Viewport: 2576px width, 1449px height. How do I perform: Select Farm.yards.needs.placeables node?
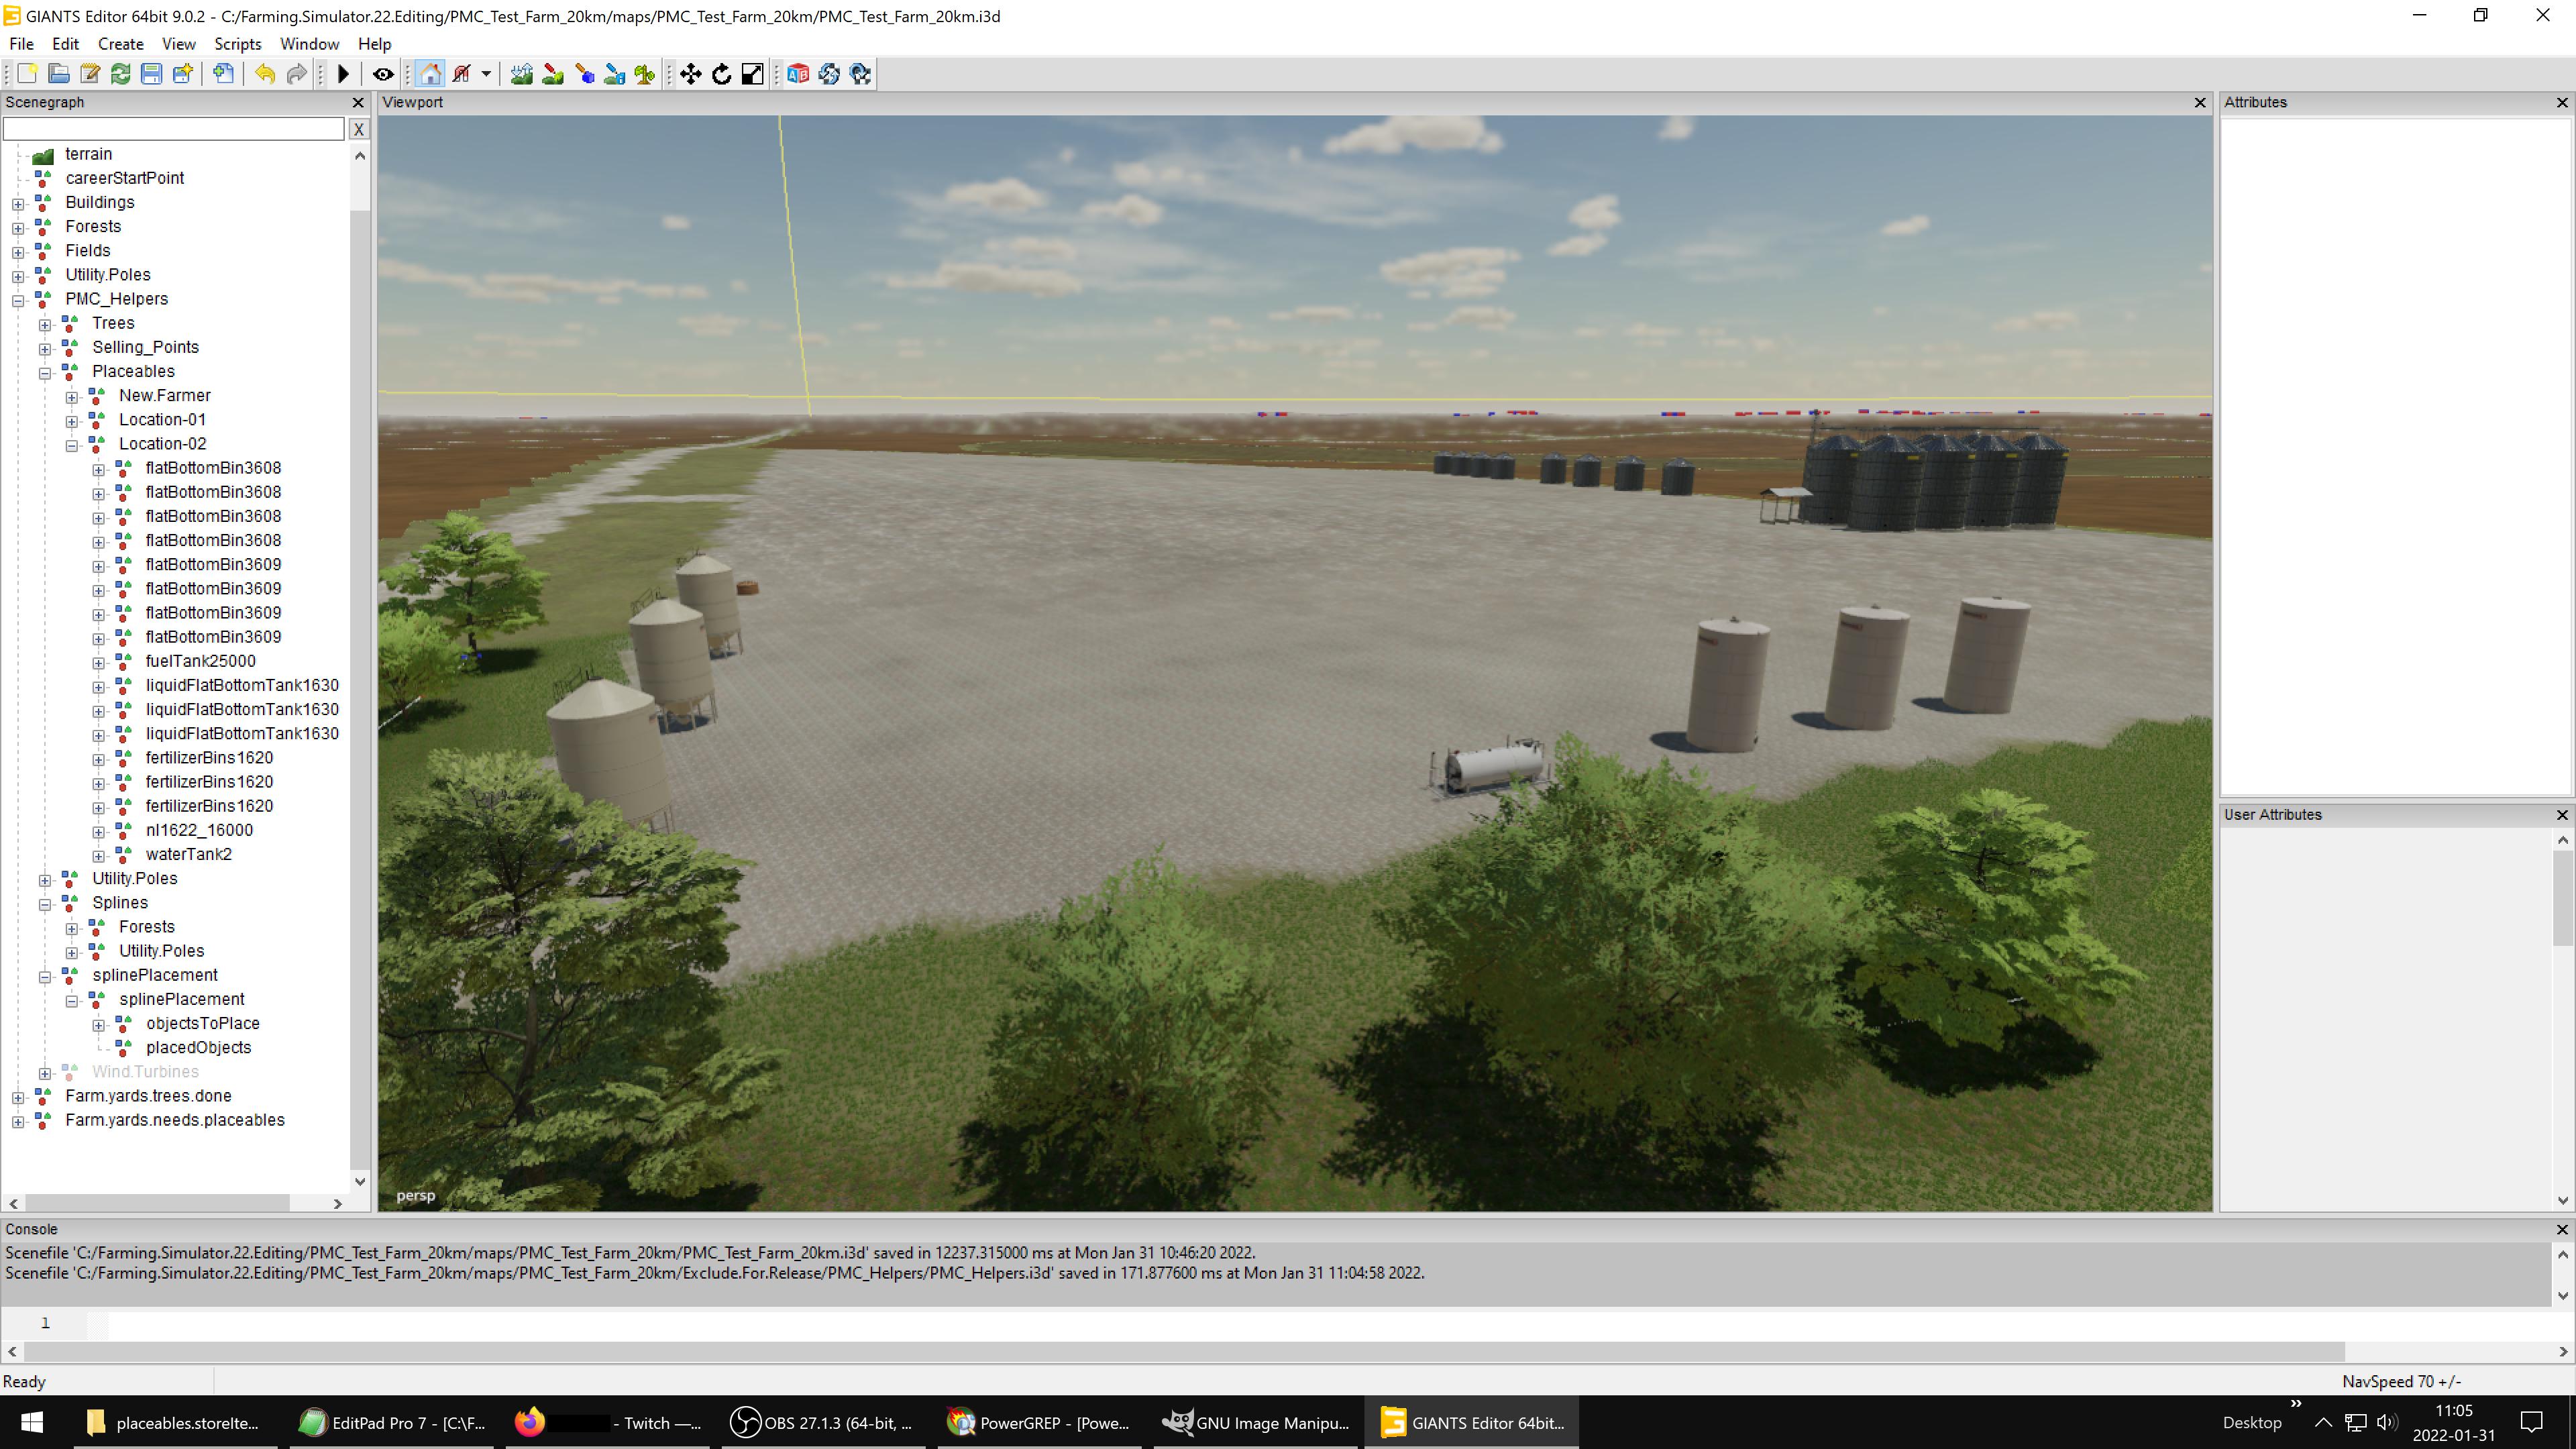tap(175, 1120)
